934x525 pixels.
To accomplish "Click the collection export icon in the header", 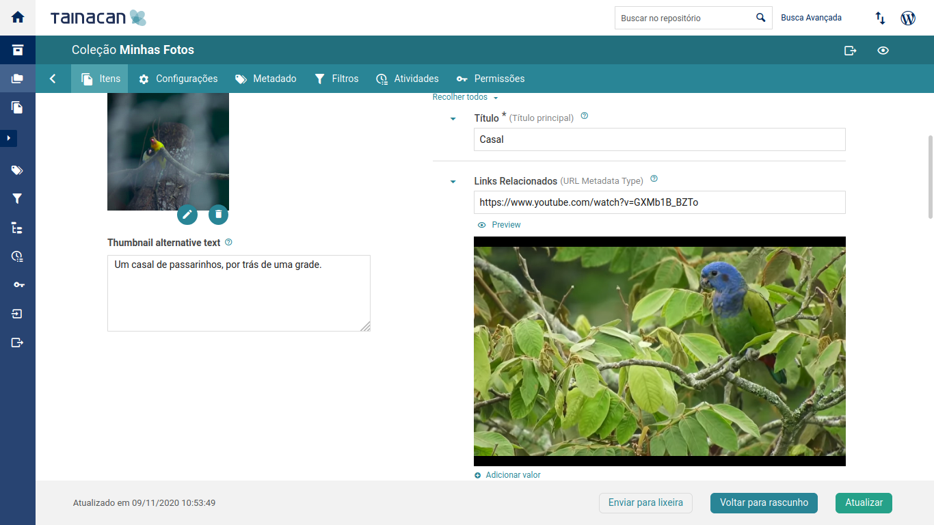I will (x=851, y=51).
